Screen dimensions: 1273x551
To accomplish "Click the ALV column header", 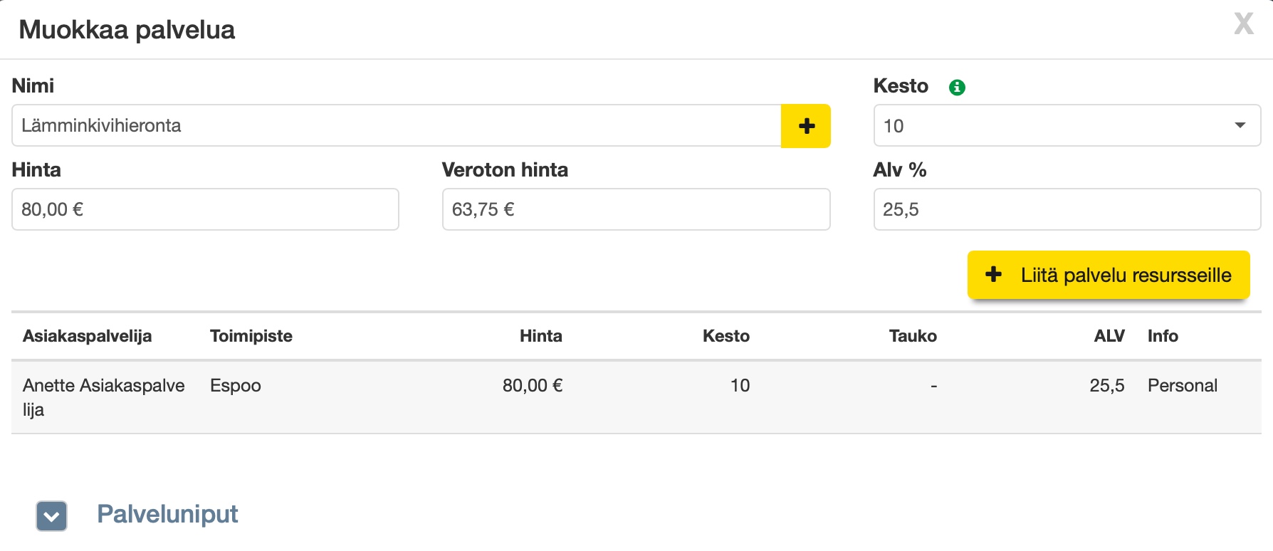I will tap(1109, 336).
